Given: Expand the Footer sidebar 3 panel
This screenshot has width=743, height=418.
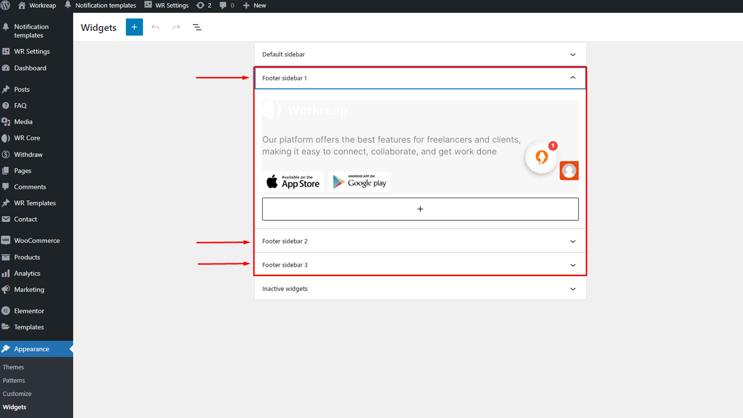Looking at the screenshot, I should pyautogui.click(x=573, y=265).
